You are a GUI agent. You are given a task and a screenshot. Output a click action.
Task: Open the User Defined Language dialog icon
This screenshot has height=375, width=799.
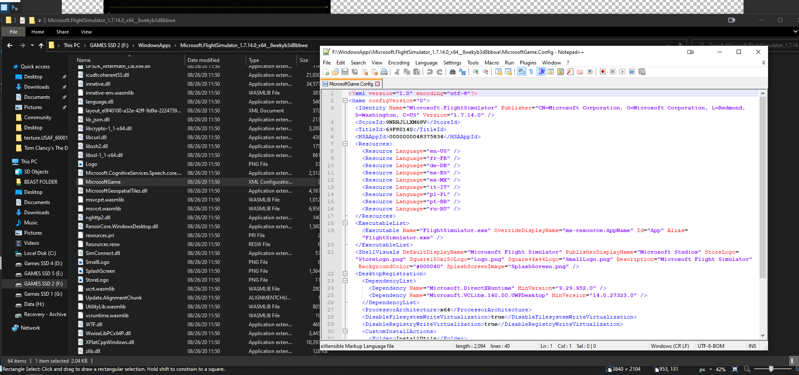(x=551, y=72)
